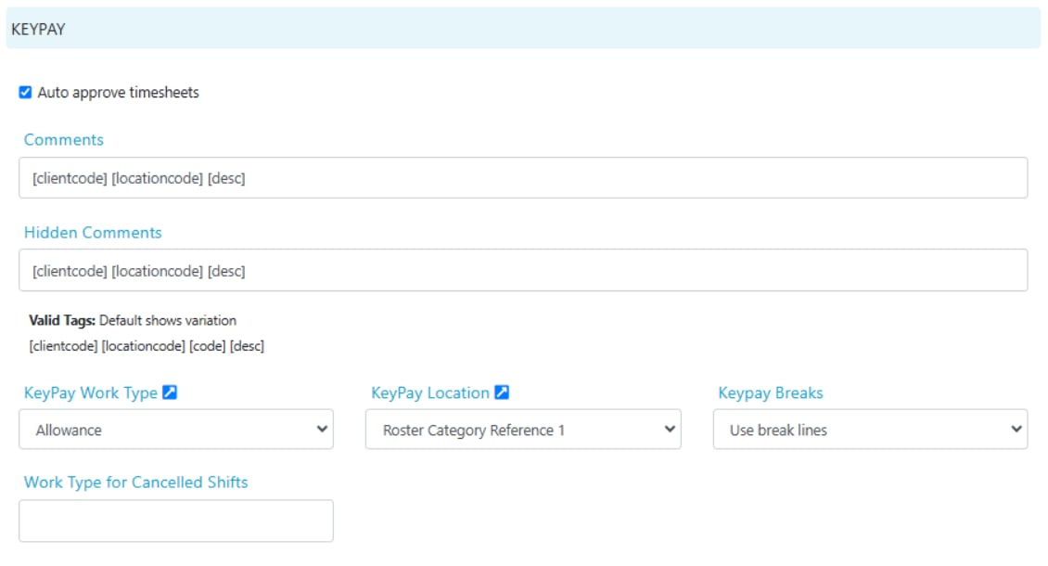Screen dimensions: 1048x566
Task: Open Keypay Breaks dropdown showing Use break lines
Action: tap(870, 430)
